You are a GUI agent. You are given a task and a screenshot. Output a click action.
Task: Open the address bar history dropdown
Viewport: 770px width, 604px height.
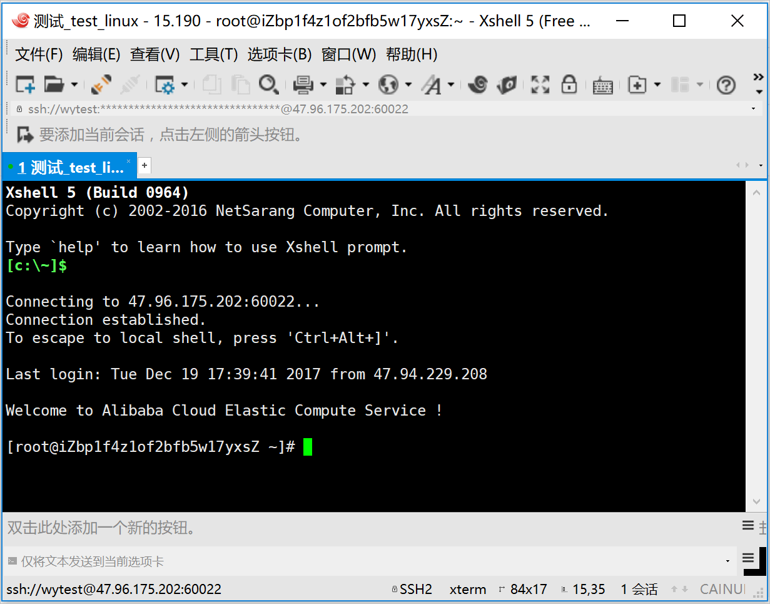pyautogui.click(x=753, y=109)
